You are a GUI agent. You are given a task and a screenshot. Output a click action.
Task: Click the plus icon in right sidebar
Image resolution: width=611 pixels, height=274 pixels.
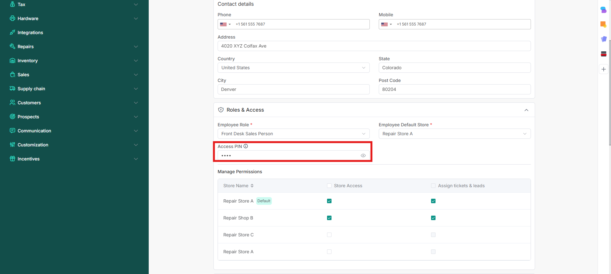[x=603, y=69]
